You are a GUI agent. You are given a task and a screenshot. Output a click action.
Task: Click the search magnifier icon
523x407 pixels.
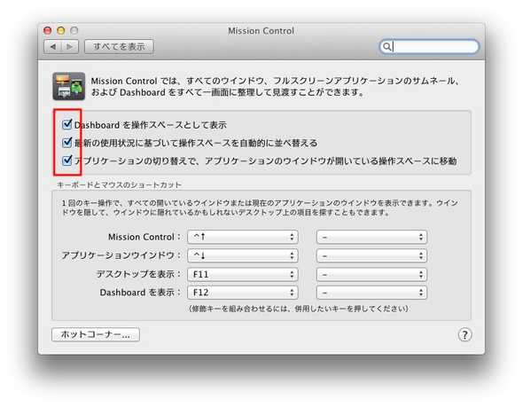coord(386,47)
